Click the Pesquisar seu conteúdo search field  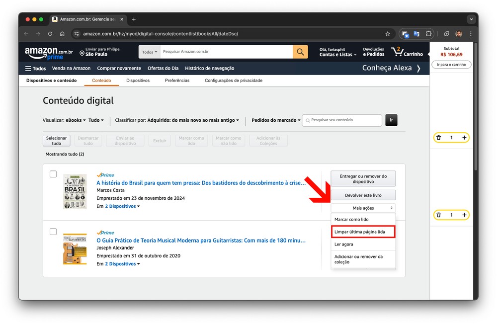[x=344, y=120]
